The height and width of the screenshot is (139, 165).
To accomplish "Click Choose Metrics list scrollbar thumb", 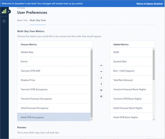I will (x=92, y=84).
